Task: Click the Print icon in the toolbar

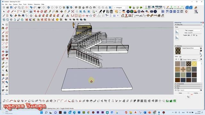Action: [39, 7]
